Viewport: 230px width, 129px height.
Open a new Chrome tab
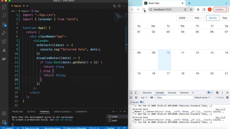click(x=189, y=3)
